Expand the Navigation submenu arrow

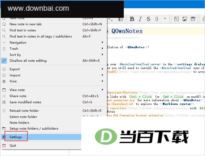pos(102,42)
